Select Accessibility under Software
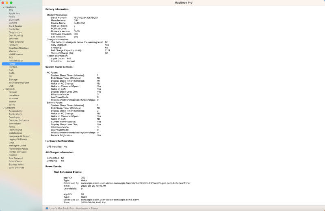Viewport: 325px width, 211px height. pyautogui.click(x=15, y=111)
